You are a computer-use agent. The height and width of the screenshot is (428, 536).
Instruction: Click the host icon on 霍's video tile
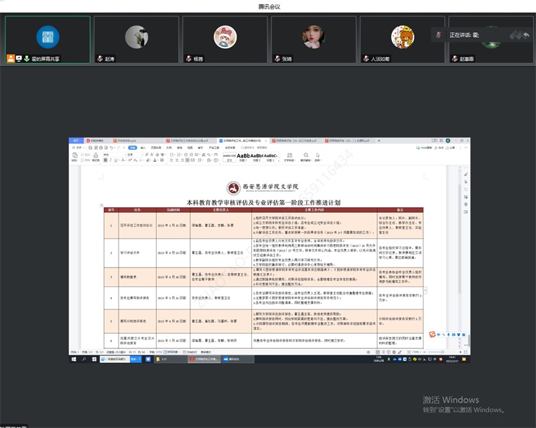click(11, 58)
